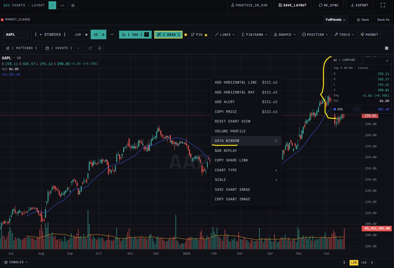Open the EVENTS button
Viewport: 394px width, 268px height.
59,48
